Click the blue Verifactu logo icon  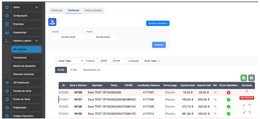tap(52, 22)
